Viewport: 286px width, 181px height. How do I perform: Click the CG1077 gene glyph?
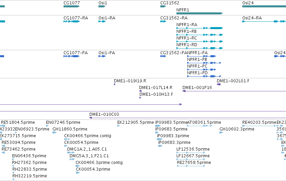[72, 6]
